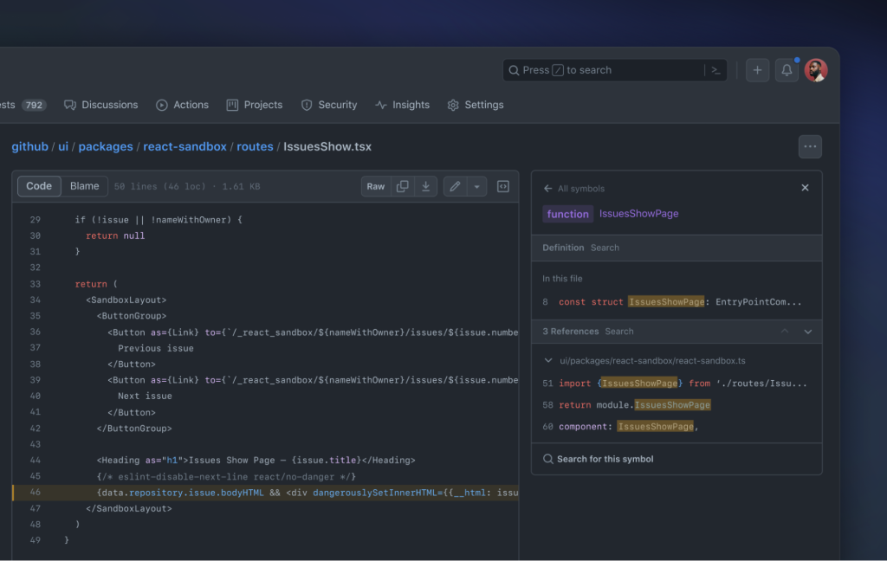Go back to All symbols arrow
Viewport: 887px width, 561px height.
point(547,189)
